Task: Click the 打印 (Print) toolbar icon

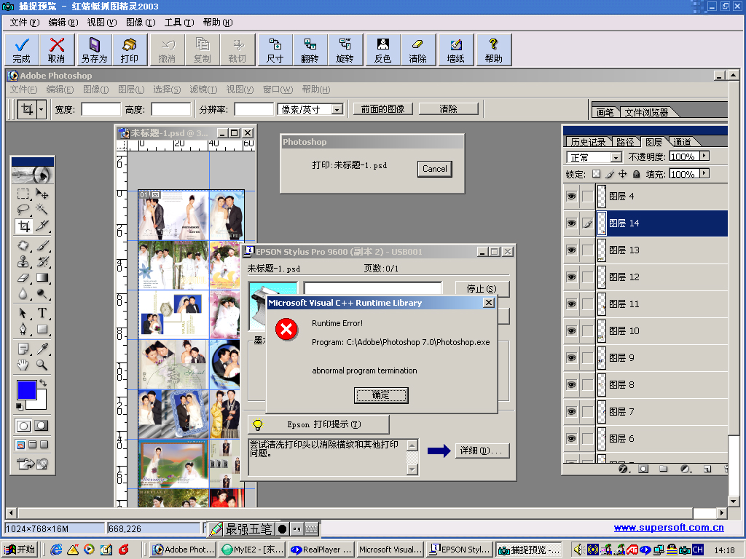Action: point(130,49)
